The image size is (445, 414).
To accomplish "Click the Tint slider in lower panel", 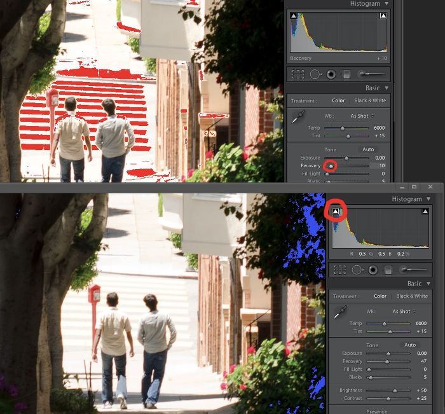I will click(388, 331).
